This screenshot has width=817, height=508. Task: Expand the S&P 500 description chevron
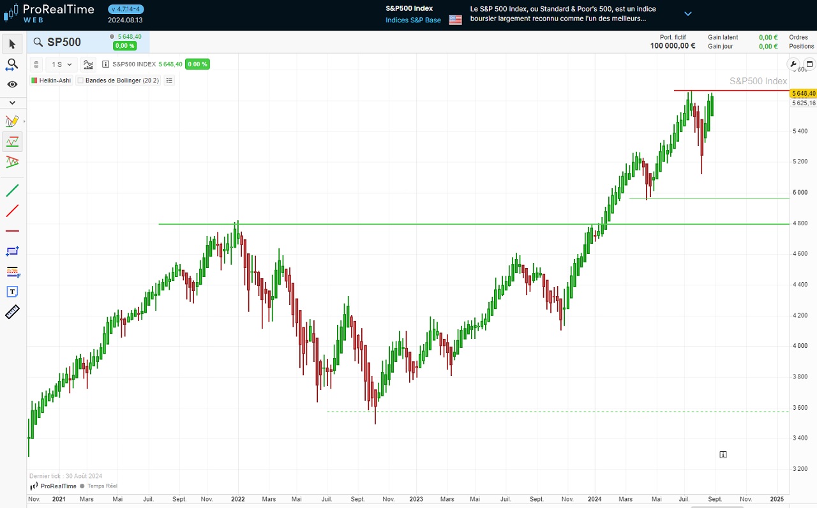pos(688,13)
